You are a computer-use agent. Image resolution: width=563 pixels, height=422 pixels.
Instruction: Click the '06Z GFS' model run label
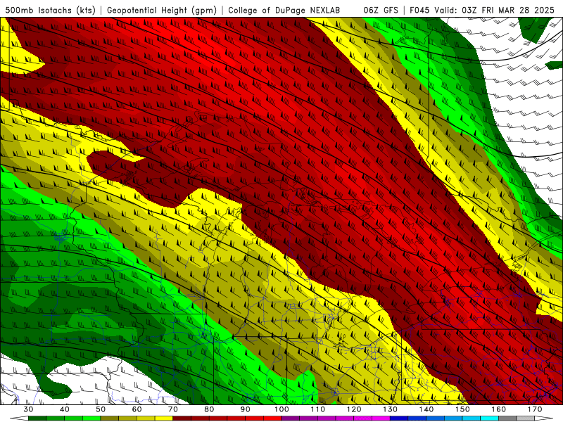(x=381, y=10)
